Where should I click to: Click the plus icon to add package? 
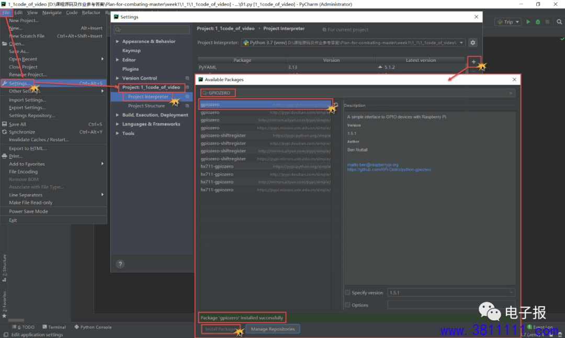pos(474,62)
